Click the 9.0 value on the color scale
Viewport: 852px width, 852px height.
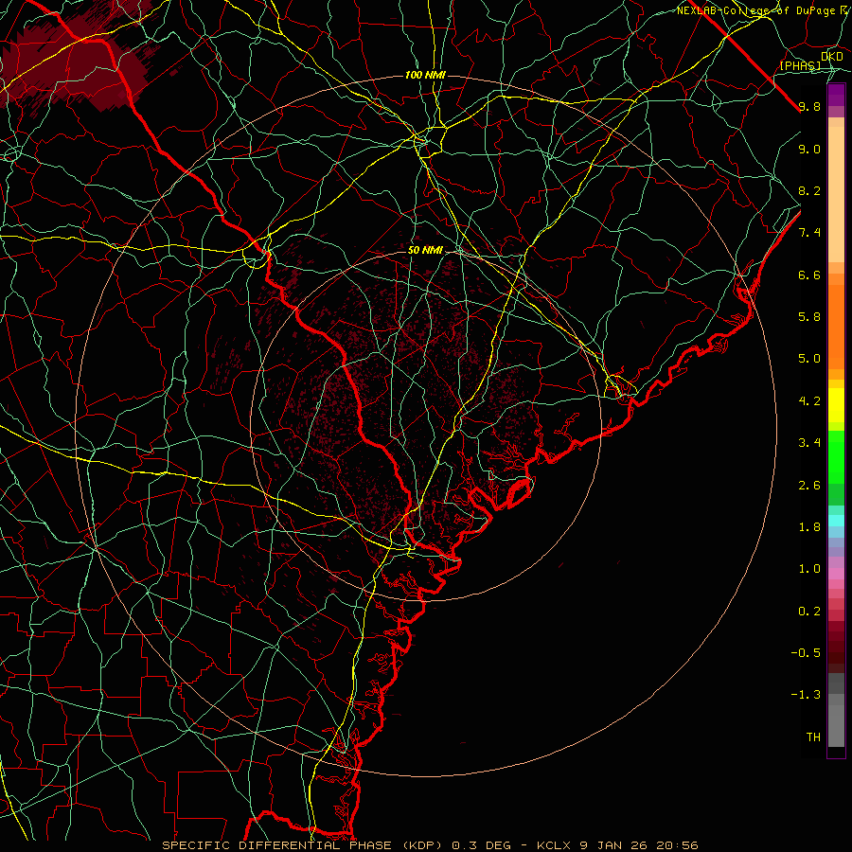click(809, 149)
